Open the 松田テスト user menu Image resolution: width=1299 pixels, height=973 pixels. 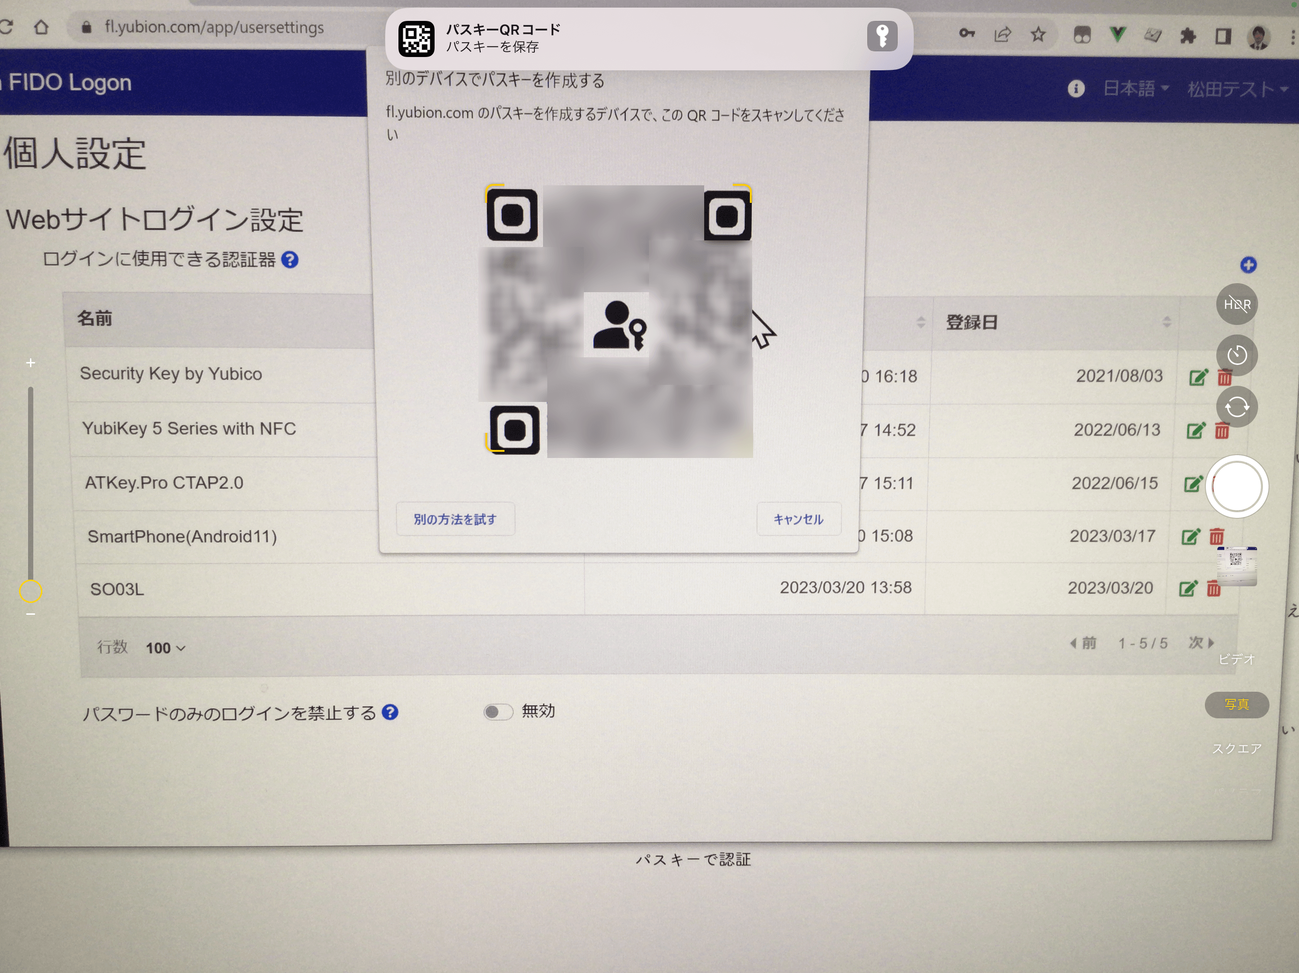coord(1237,89)
